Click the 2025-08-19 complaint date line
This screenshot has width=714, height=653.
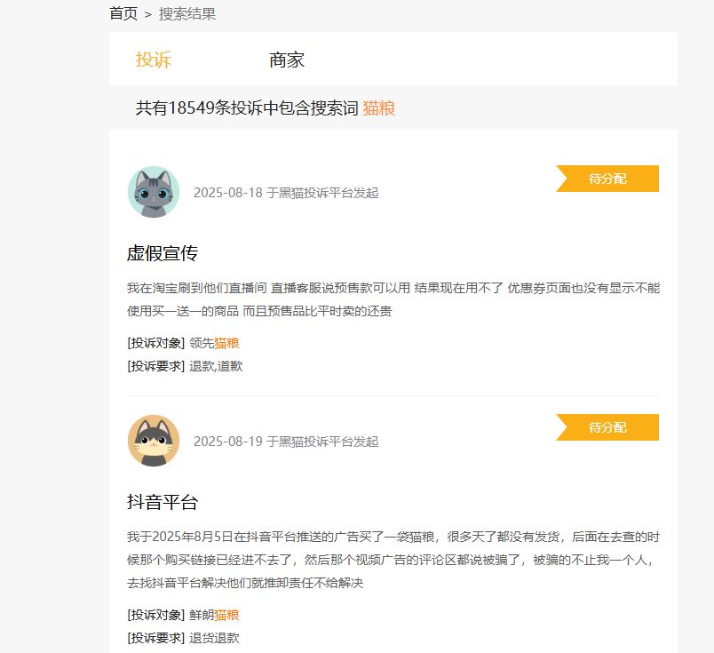286,442
